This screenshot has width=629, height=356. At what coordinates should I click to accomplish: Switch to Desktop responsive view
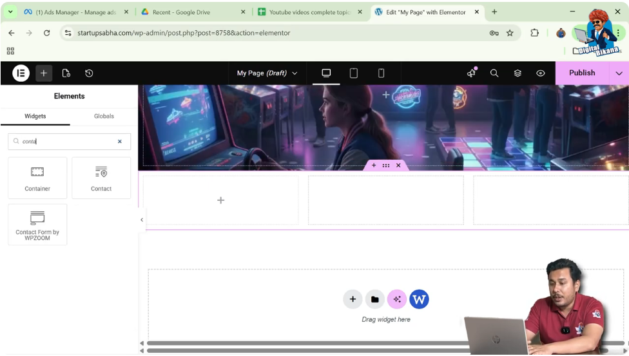(326, 73)
